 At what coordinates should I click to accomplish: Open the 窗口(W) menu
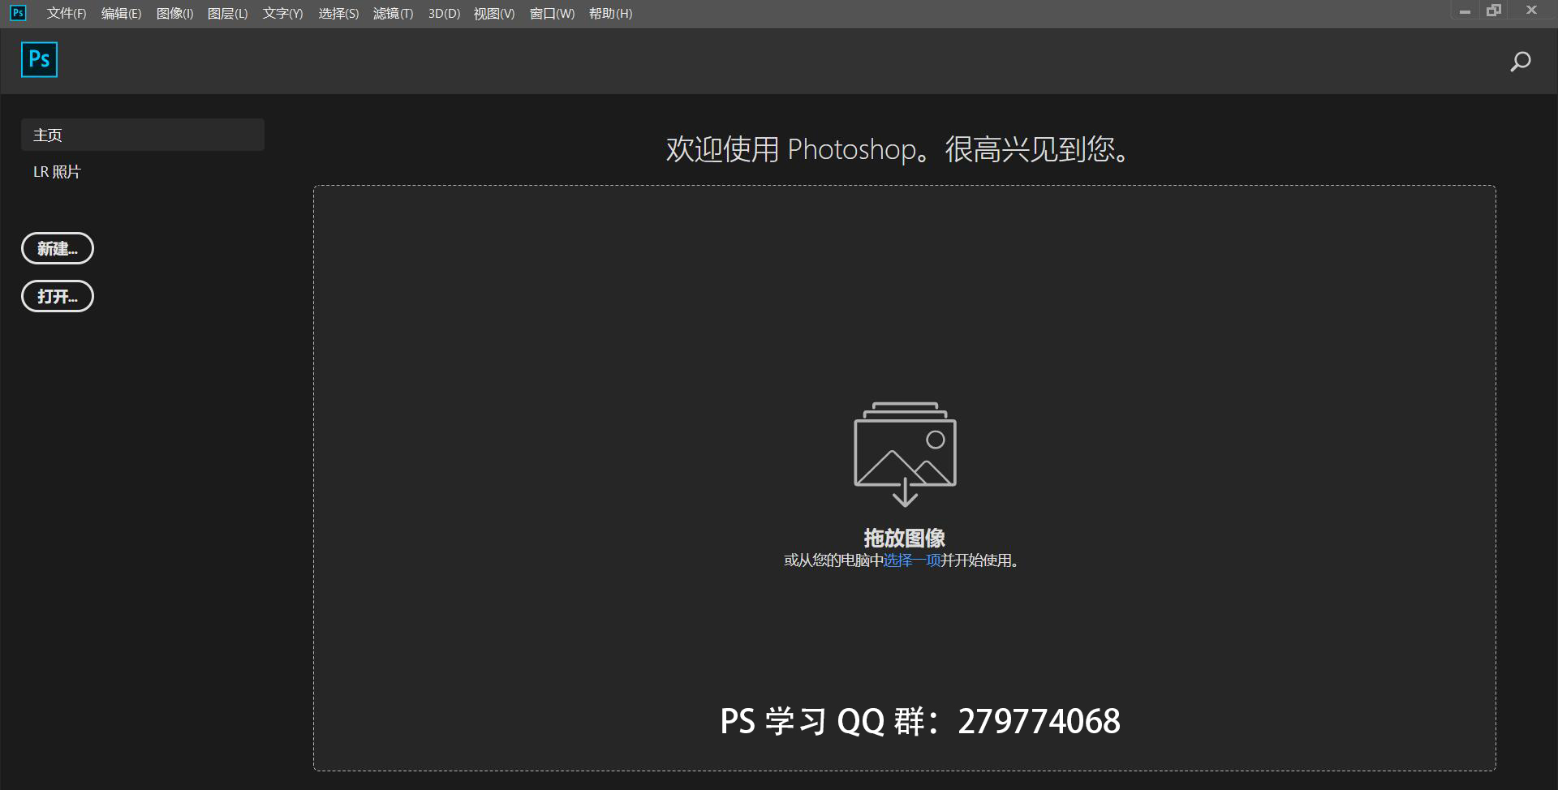(x=552, y=14)
